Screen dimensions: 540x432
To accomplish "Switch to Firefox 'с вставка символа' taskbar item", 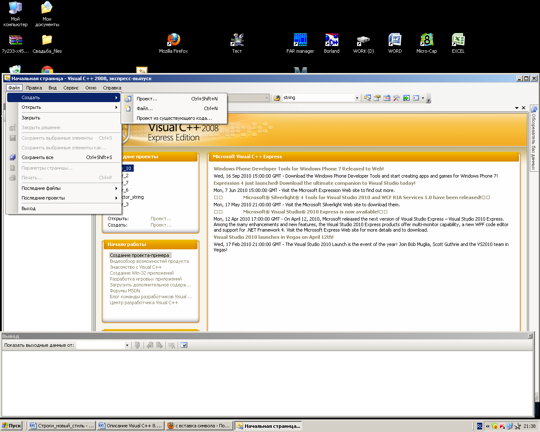I will [x=199, y=426].
